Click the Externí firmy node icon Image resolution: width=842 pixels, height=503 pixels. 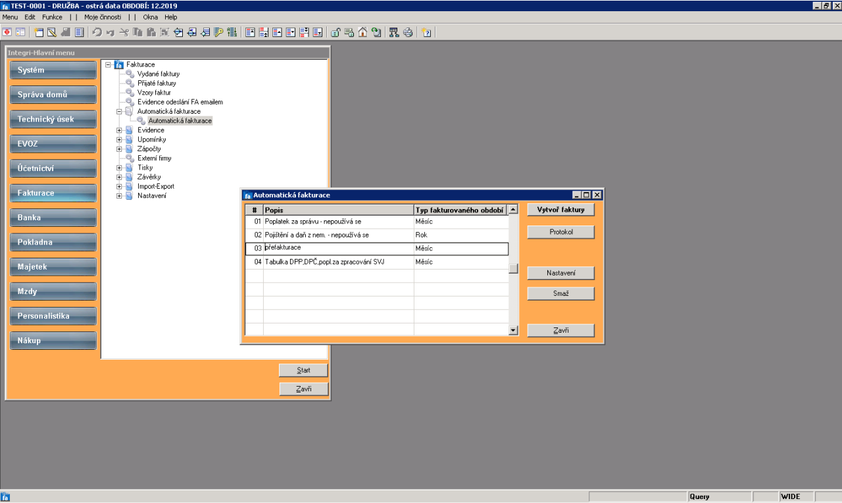tap(130, 158)
